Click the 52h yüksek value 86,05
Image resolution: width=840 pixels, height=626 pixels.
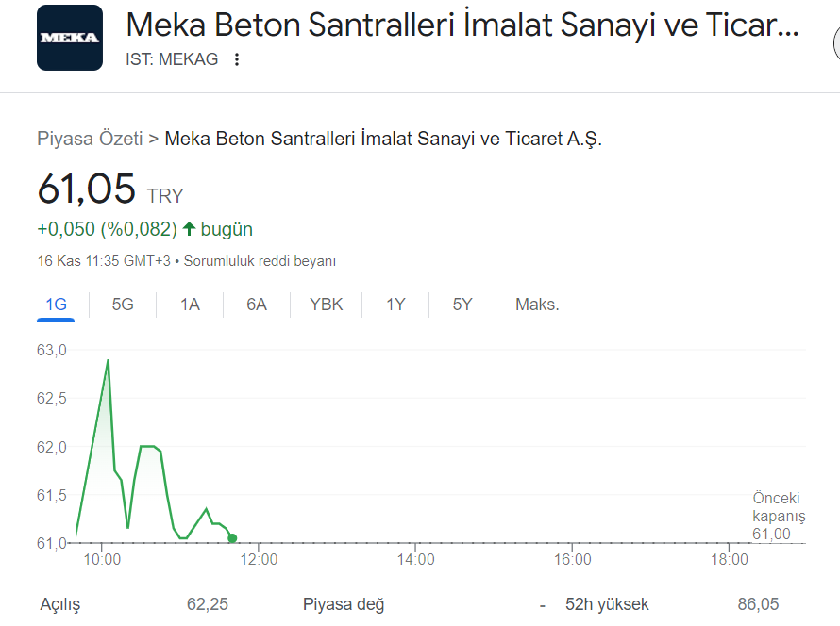[758, 604]
